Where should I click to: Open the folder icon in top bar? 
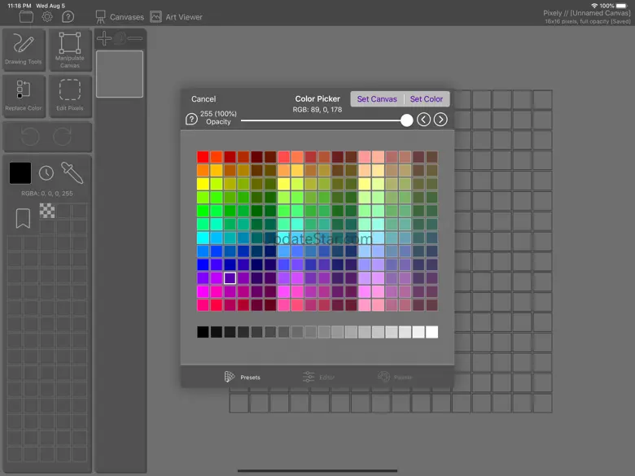[27, 16]
